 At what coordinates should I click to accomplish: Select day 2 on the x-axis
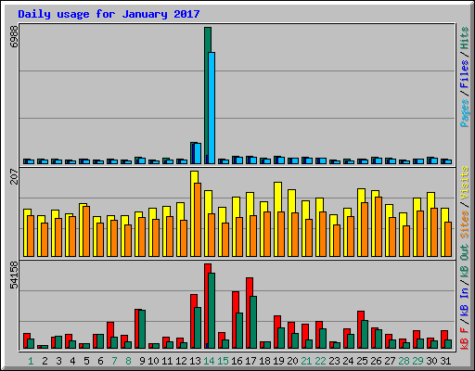(45, 361)
